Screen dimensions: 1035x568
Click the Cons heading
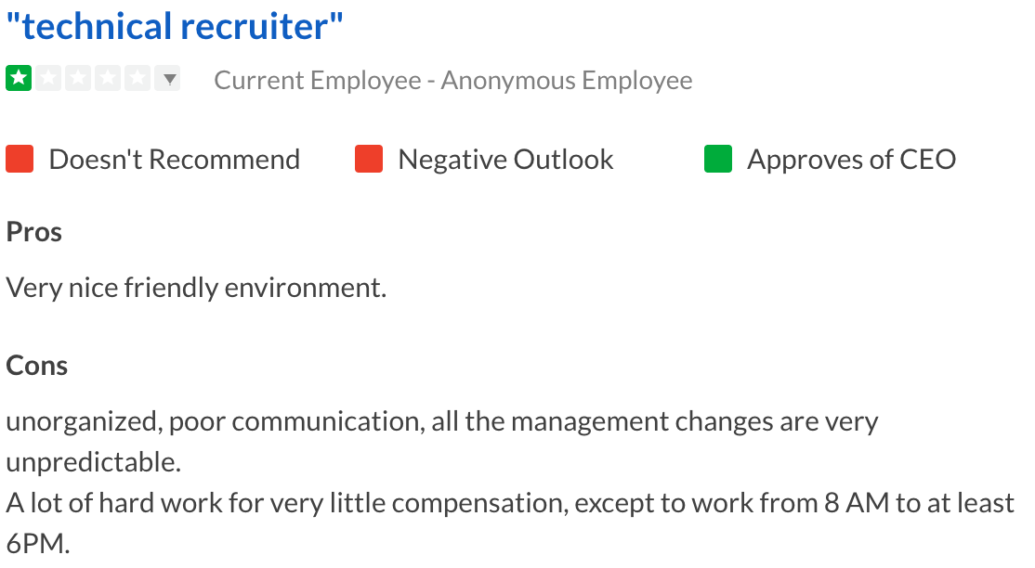click(x=37, y=366)
